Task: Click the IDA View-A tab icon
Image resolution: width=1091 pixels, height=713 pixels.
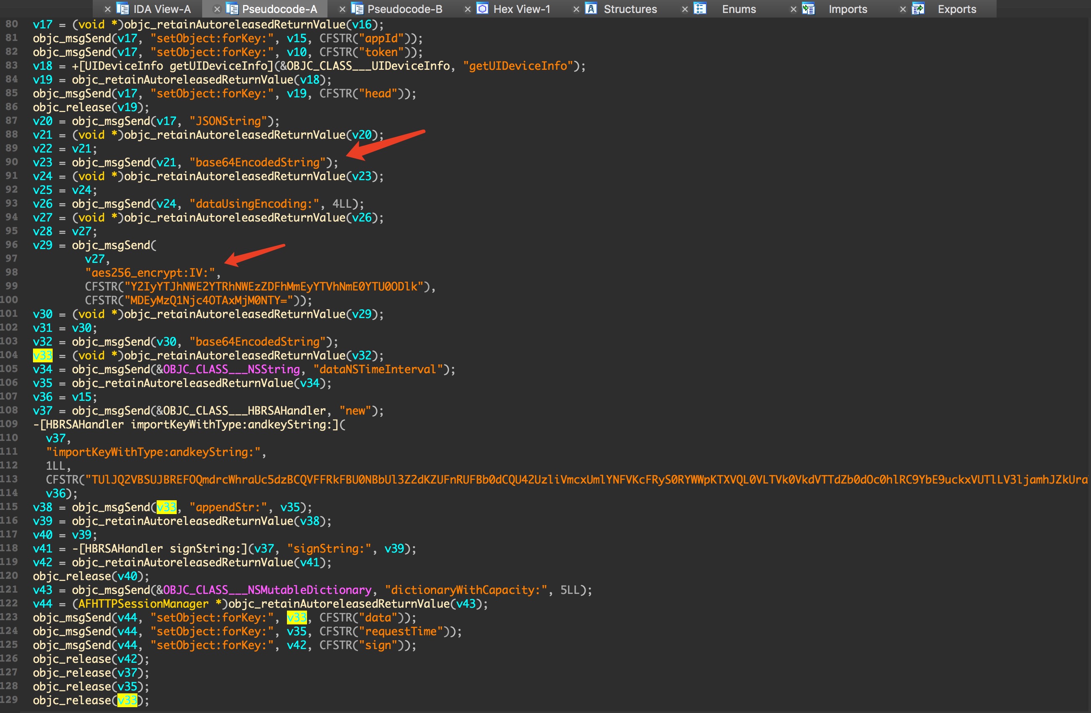Action: pos(122,9)
